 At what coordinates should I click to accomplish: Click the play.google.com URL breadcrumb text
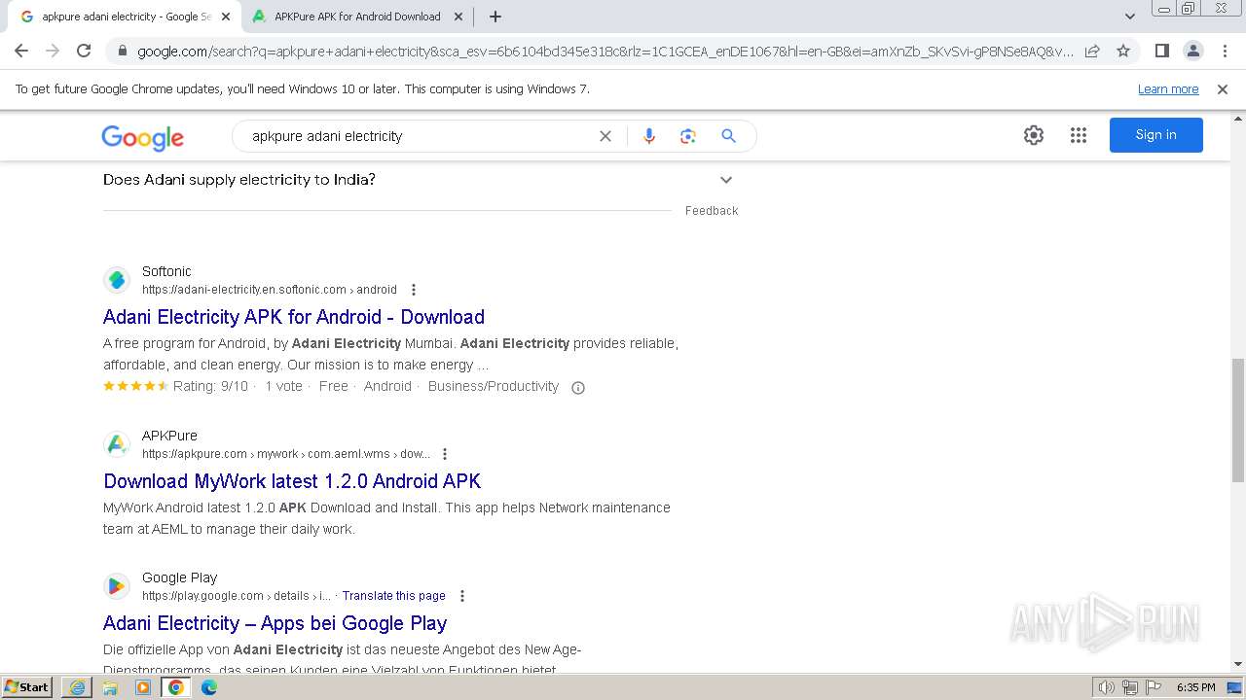click(x=237, y=596)
